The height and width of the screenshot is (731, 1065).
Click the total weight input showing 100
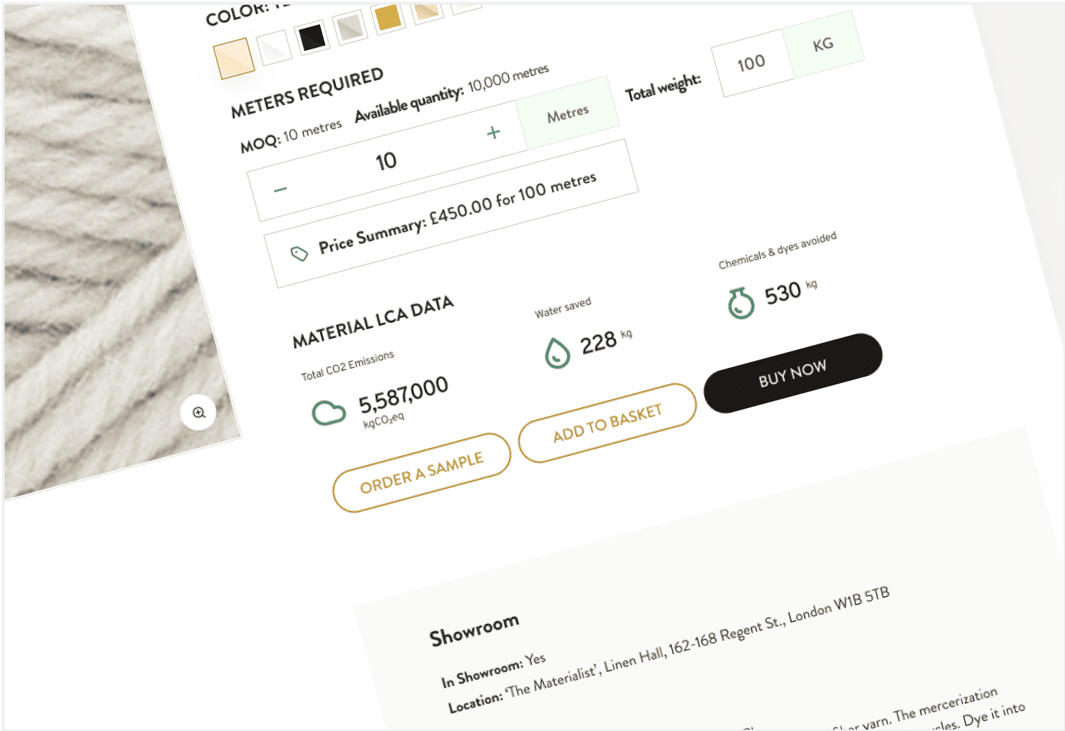pos(753,63)
